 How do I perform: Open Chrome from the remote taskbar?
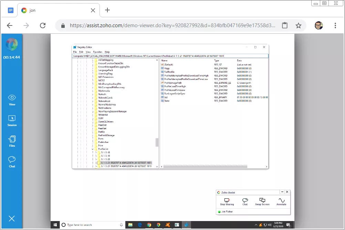(149, 225)
